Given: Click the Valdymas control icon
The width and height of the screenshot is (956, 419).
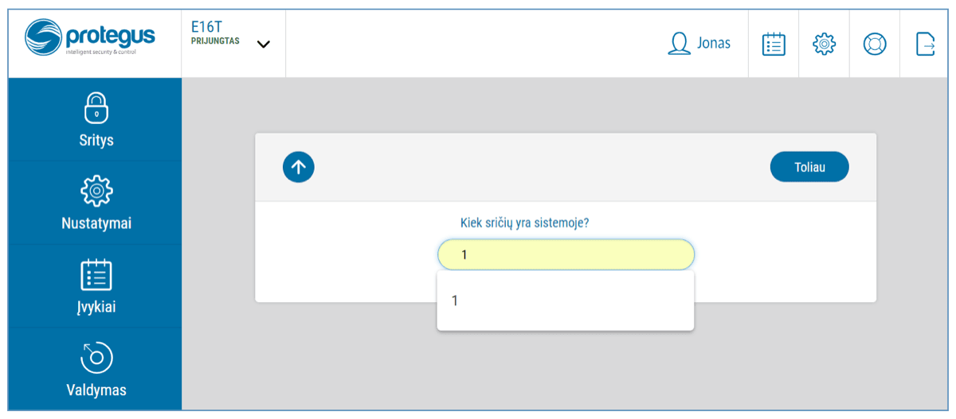Looking at the screenshot, I should (96, 358).
